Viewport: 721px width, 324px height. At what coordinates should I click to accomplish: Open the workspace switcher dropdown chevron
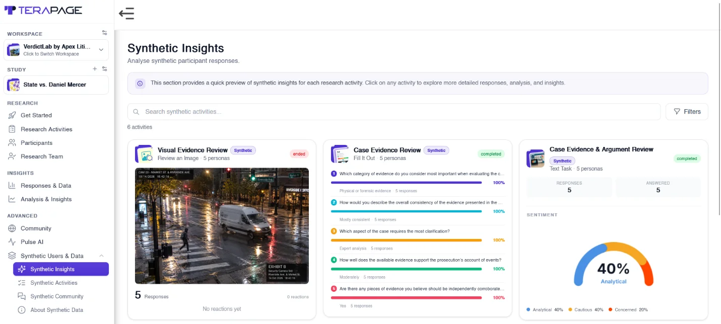pyautogui.click(x=101, y=50)
